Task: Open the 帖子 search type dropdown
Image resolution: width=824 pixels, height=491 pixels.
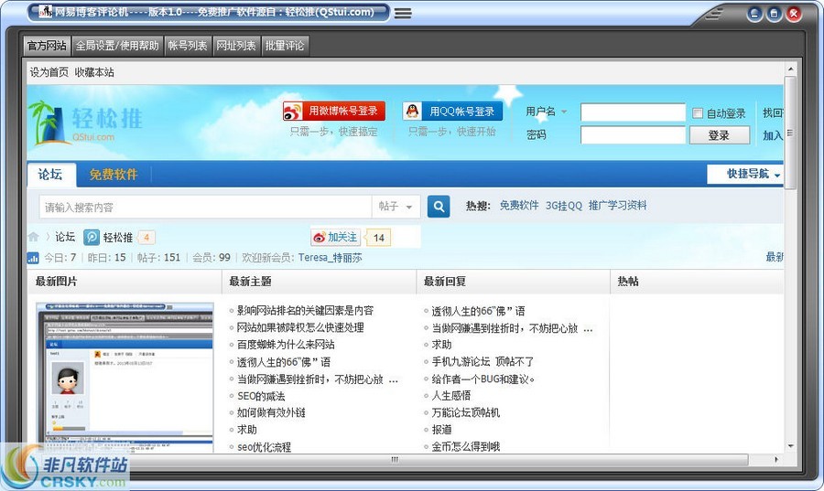Action: pos(396,206)
